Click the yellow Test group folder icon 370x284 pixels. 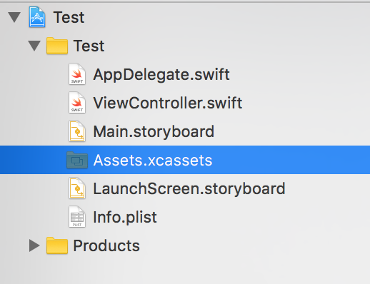point(57,46)
